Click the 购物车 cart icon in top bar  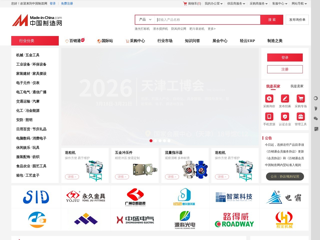coord(185,3)
